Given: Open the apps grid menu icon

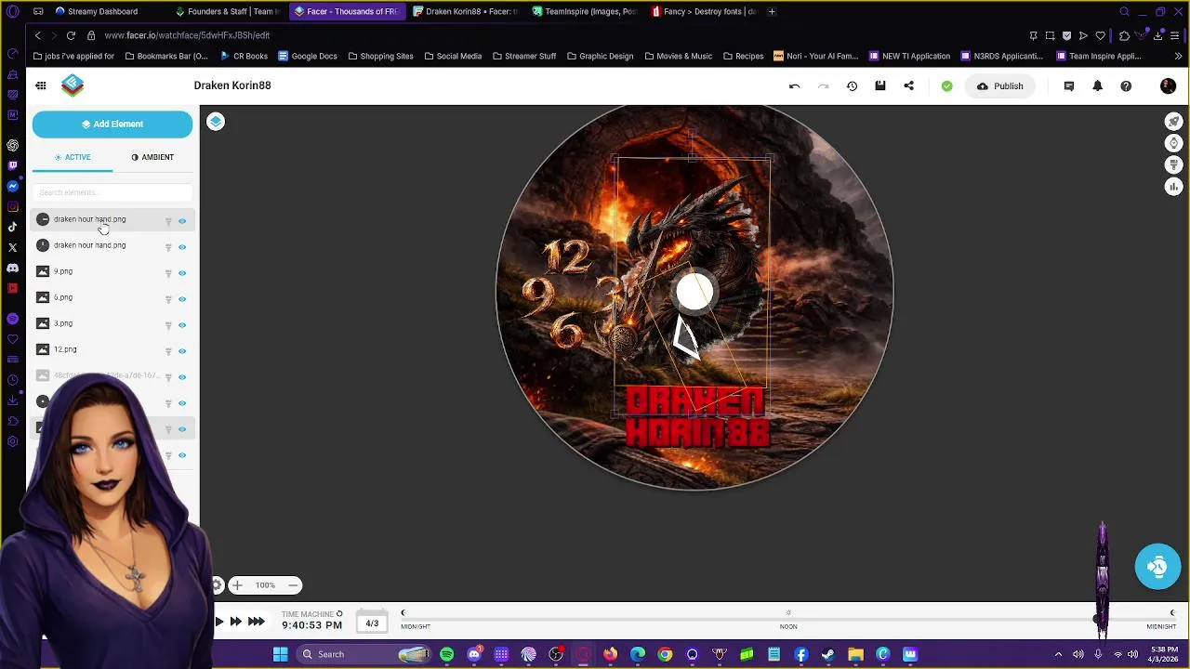Looking at the screenshot, I should tap(41, 85).
